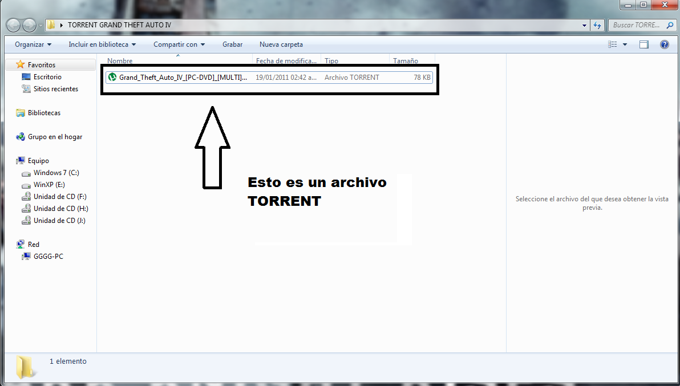Sort files by the Nombre column header
This screenshot has height=386, width=680.
pyautogui.click(x=120, y=60)
